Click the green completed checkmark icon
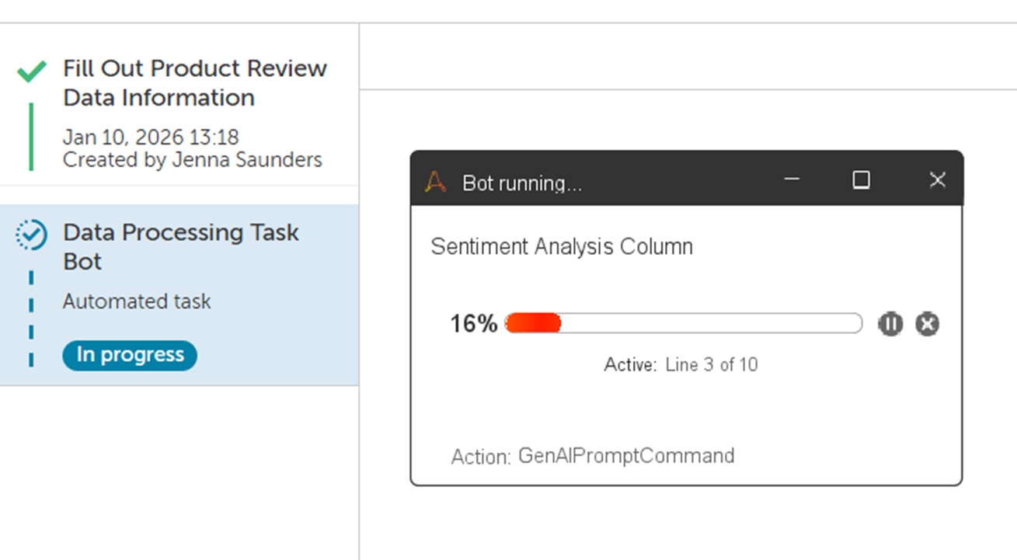1017x560 pixels. pos(32,72)
